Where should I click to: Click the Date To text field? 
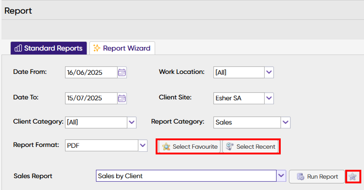91,98
